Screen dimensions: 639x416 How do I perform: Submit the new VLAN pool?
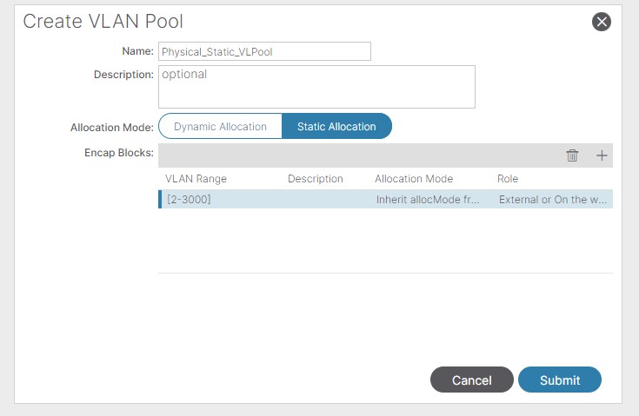560,380
